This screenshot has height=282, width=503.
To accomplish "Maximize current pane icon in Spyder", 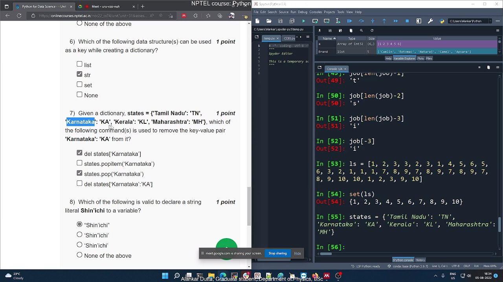I will [419, 21].
